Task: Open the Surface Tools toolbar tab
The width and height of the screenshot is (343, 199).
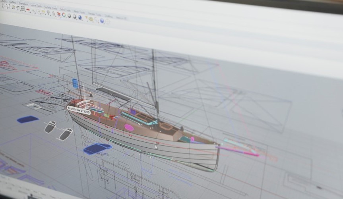Action: click(50, 7)
